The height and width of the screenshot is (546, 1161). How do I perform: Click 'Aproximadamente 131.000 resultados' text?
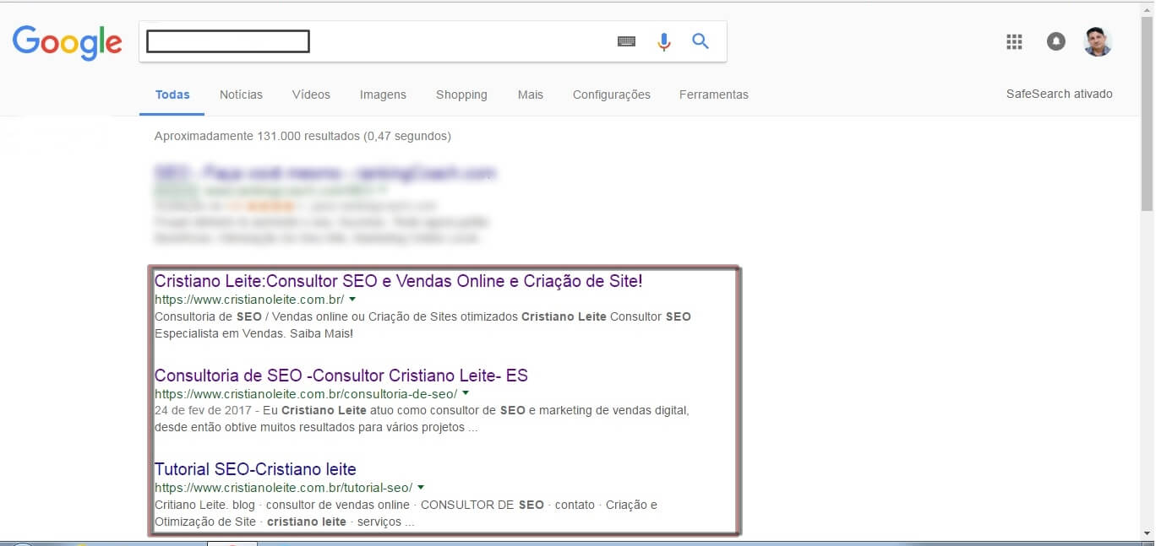pyautogui.click(x=257, y=136)
